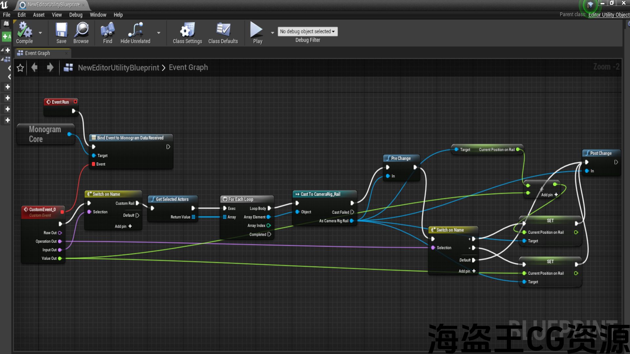Image resolution: width=630 pixels, height=354 pixels.
Task: Navigate forward with right arrow
Action: 50,68
